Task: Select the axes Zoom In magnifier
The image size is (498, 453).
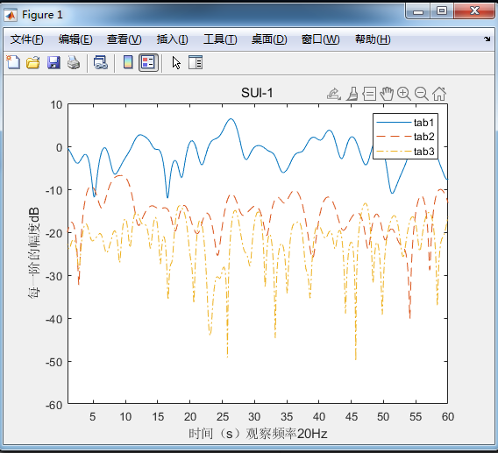Action: click(404, 94)
